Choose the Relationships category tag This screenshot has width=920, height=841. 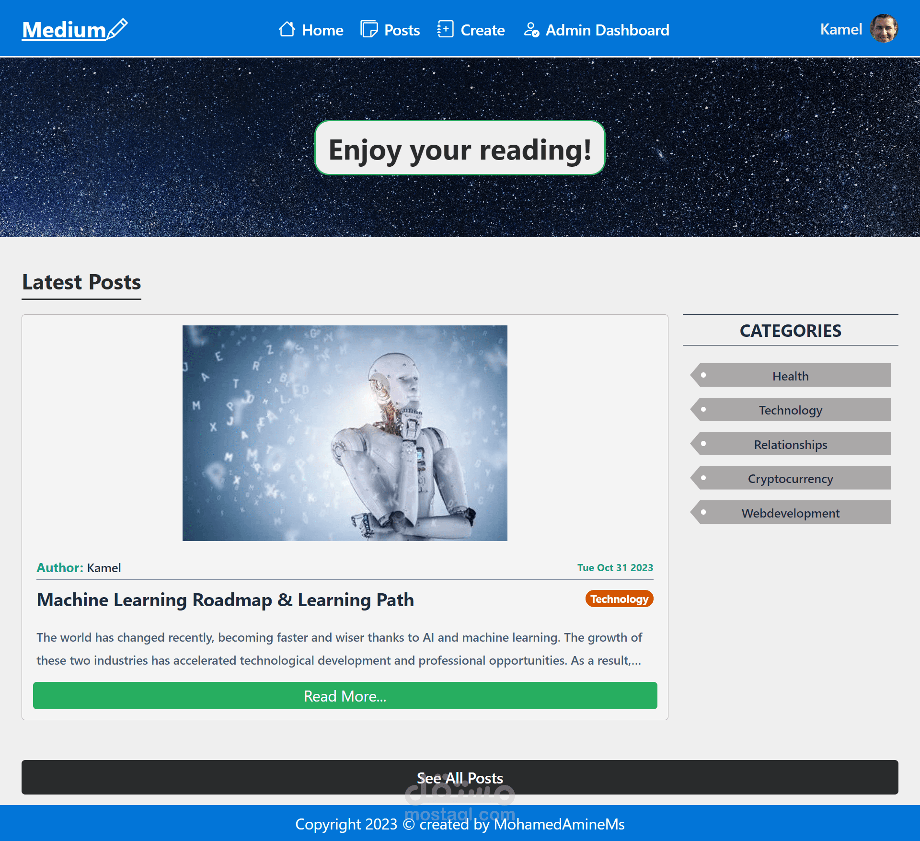click(x=790, y=444)
